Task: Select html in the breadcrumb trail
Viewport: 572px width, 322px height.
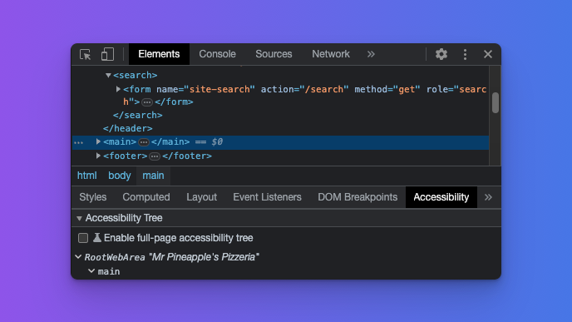Action: 86,176
